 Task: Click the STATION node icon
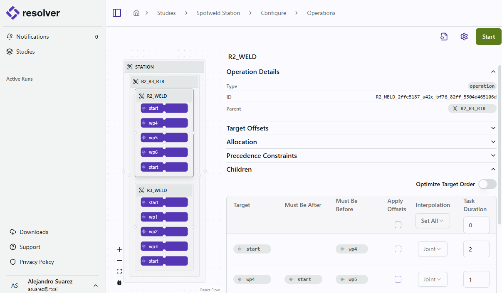(x=130, y=67)
